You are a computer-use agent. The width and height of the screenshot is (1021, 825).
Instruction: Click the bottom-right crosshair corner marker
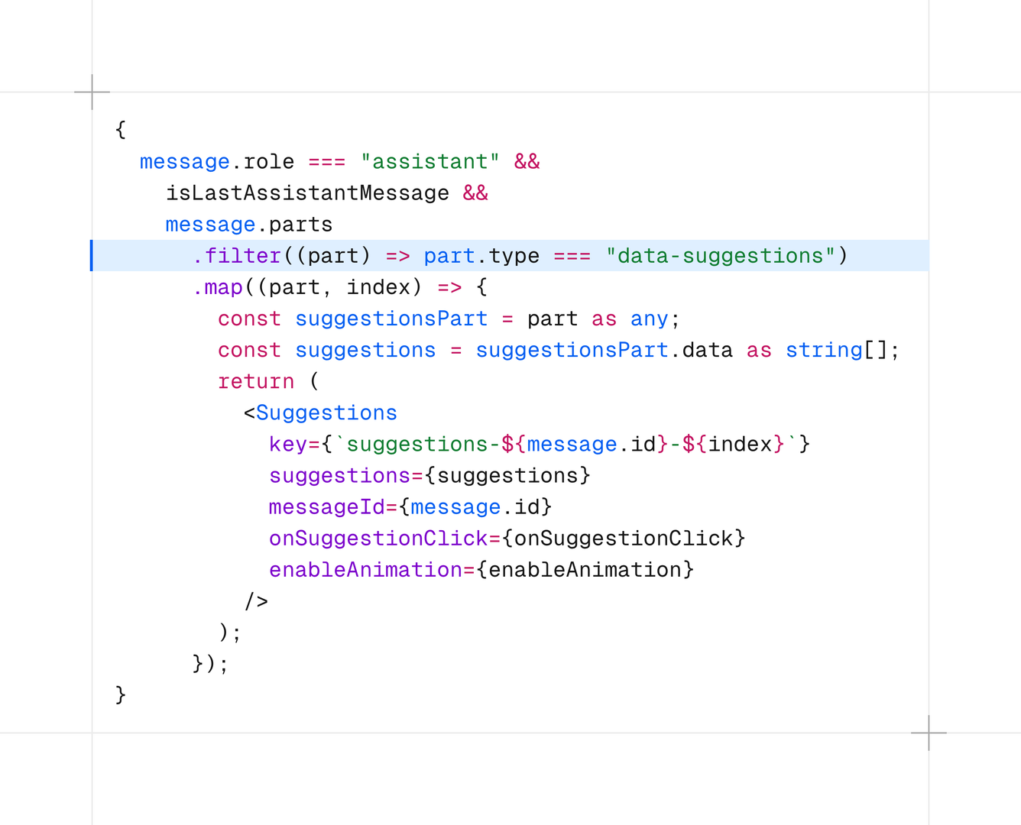pyautogui.click(x=929, y=733)
